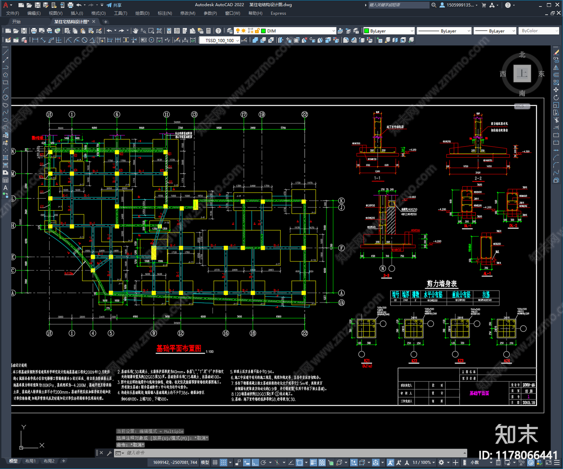Click the 模型 button in status bar

point(205,462)
